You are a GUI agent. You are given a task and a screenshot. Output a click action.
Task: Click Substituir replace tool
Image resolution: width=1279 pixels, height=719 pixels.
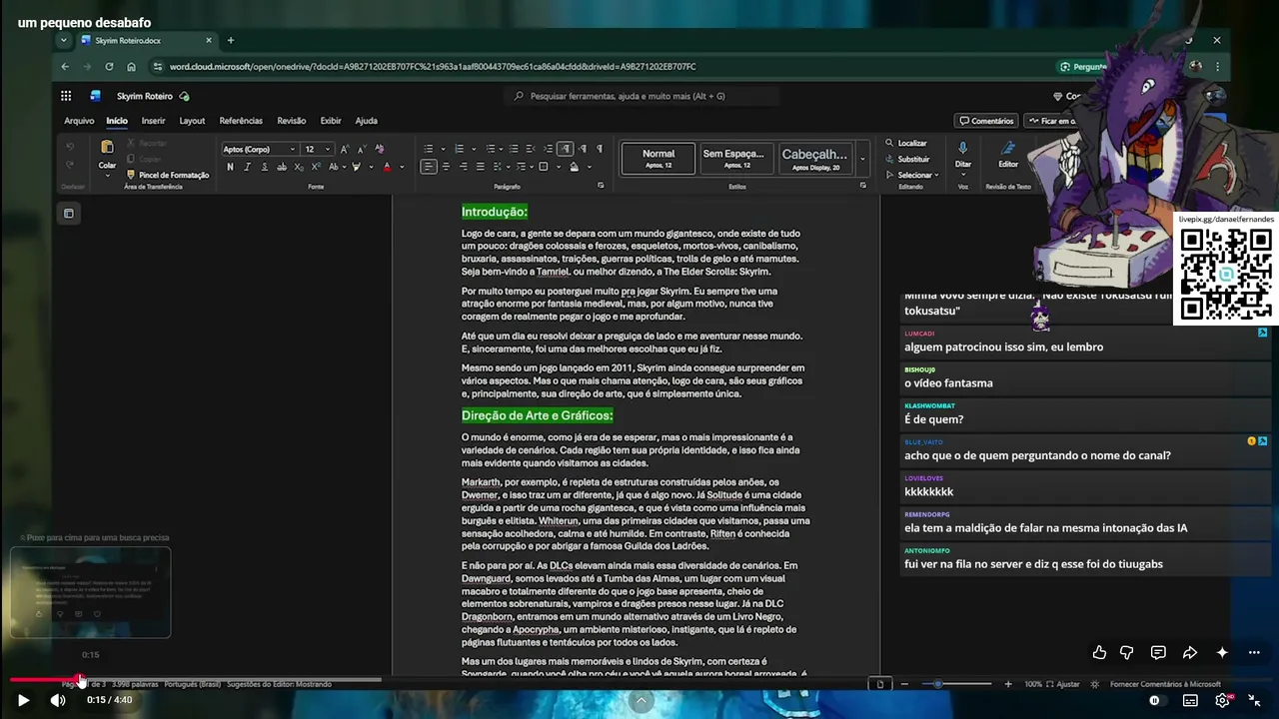907,159
